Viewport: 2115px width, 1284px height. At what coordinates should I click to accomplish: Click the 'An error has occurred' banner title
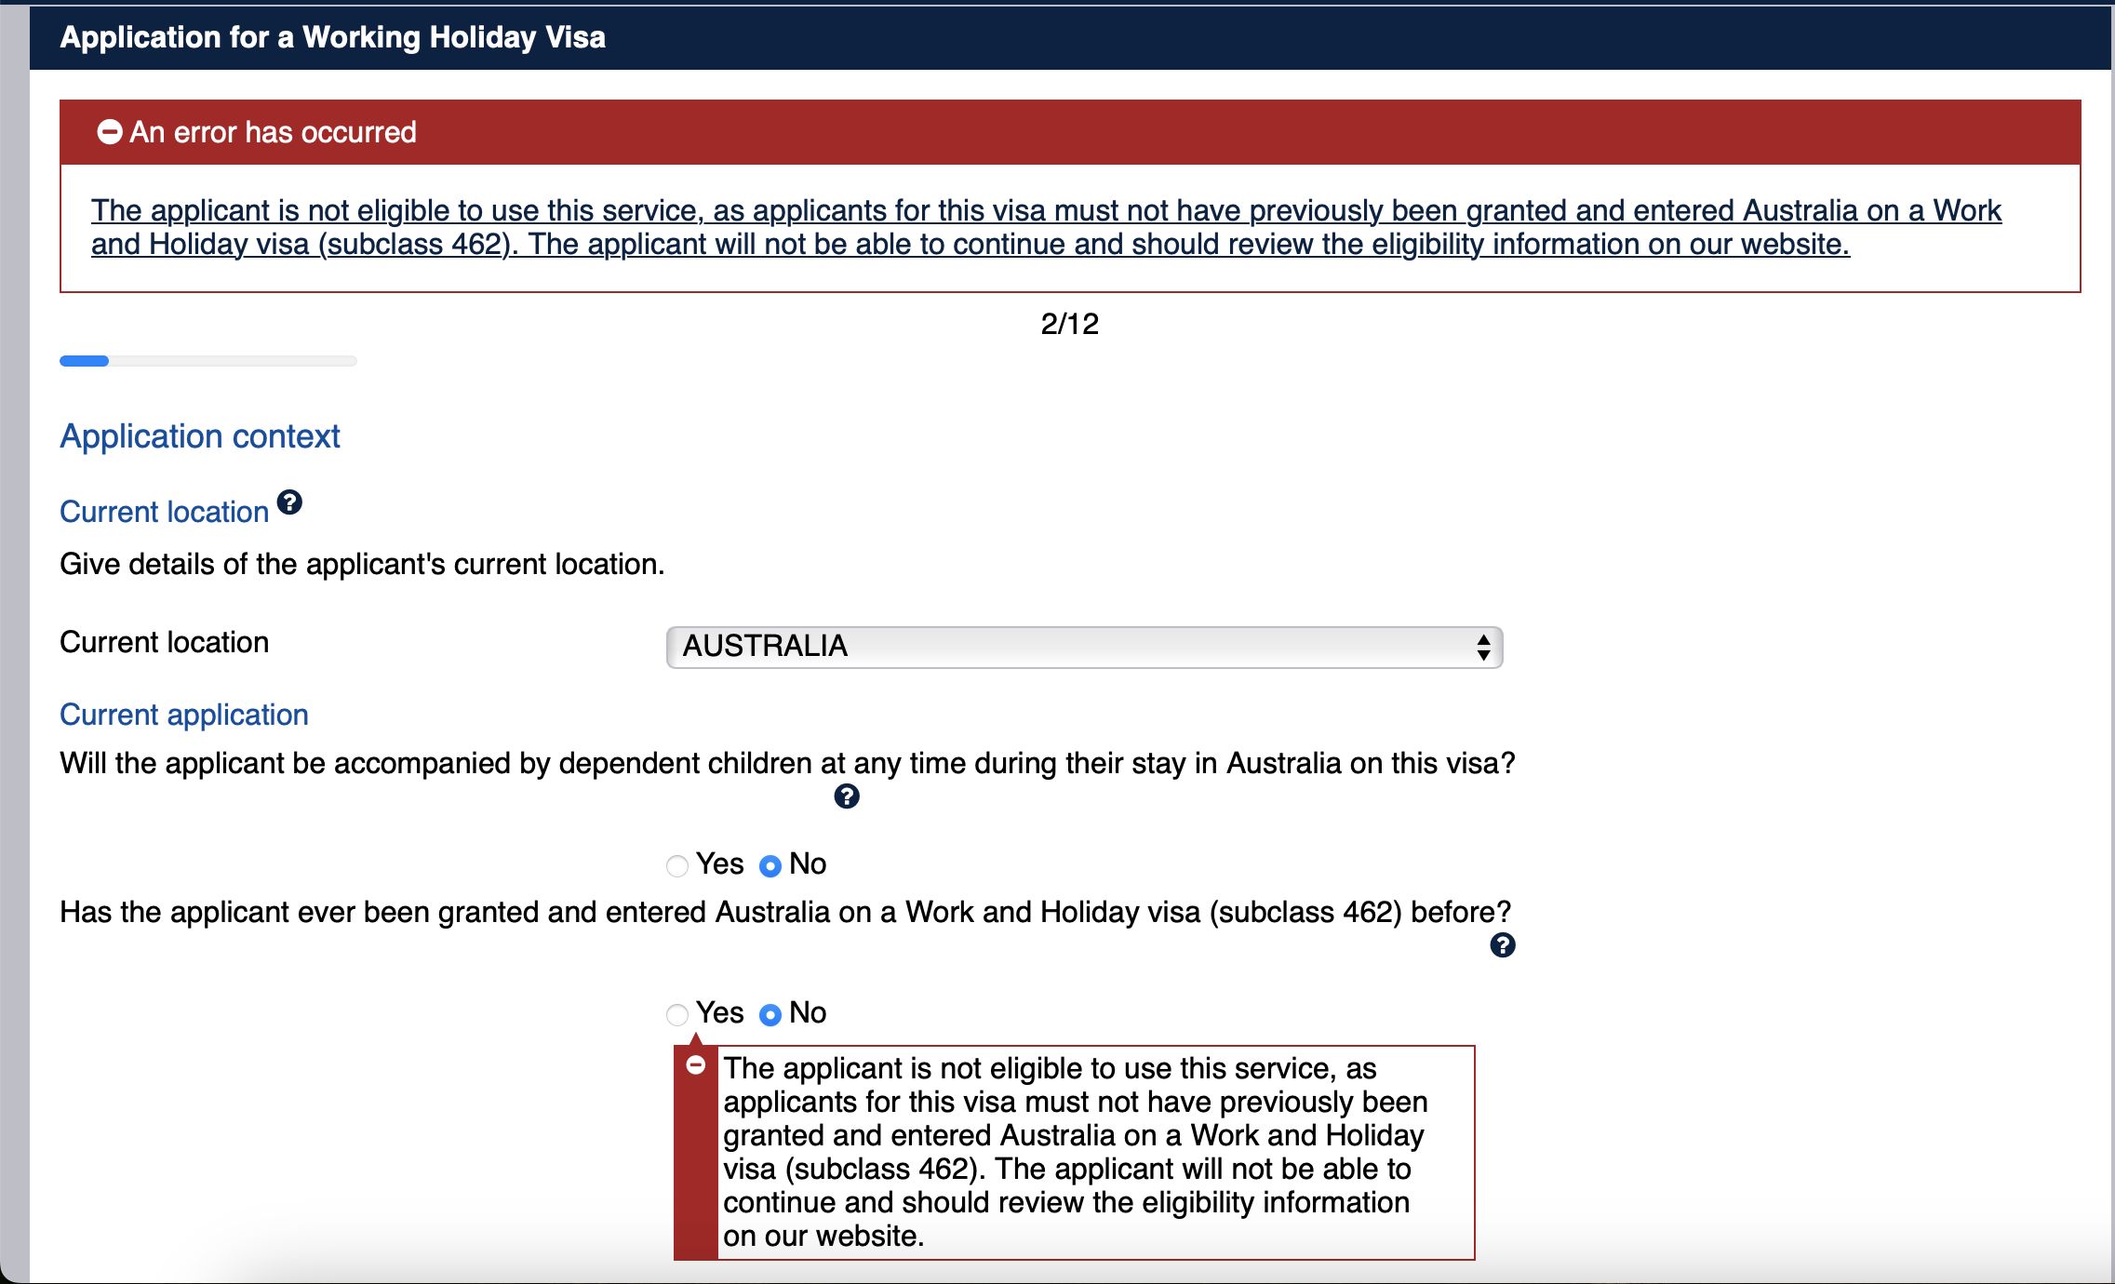273,132
